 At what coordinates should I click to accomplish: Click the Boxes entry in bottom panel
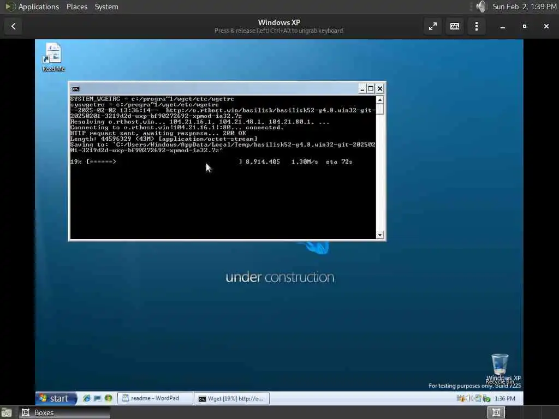64,412
